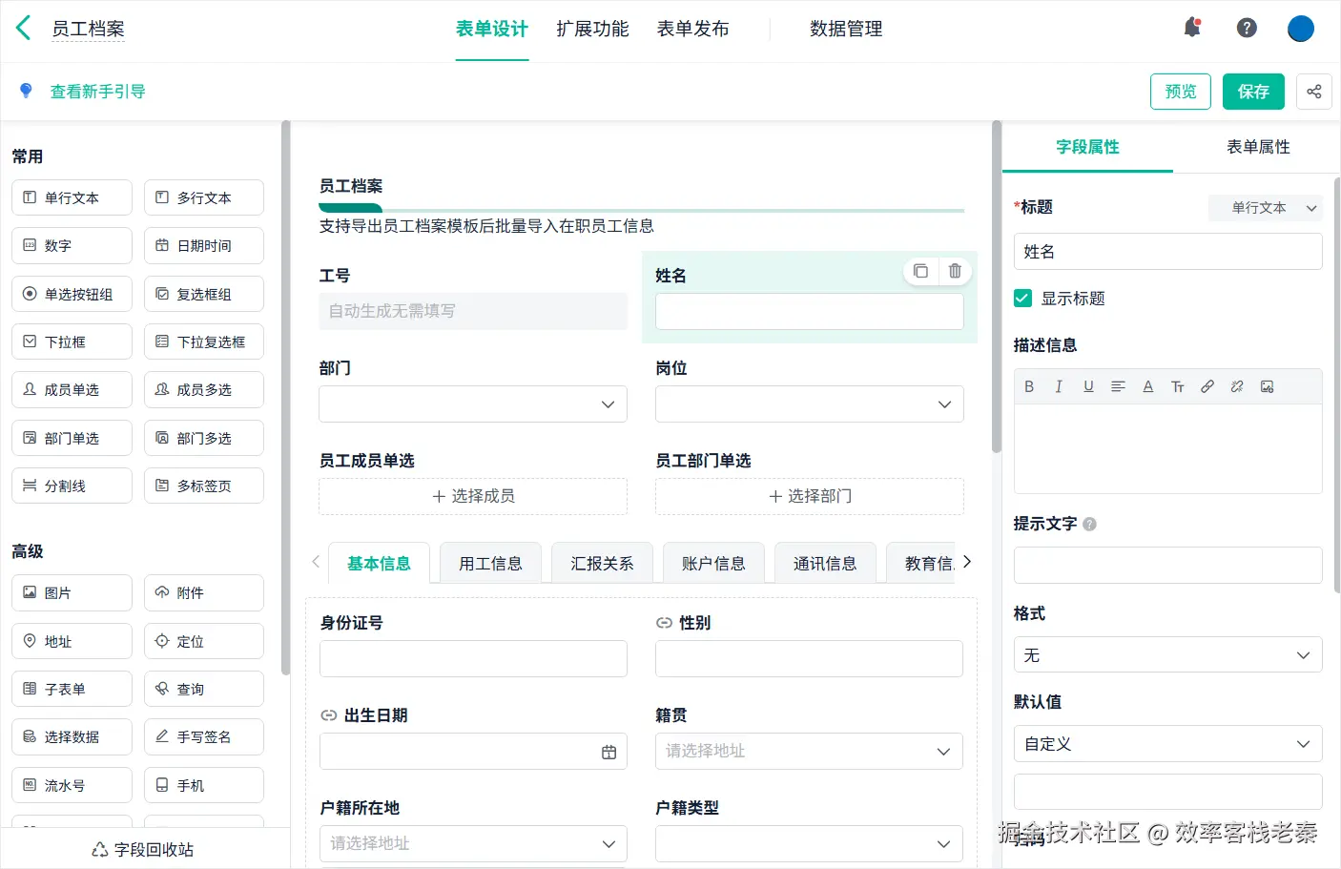Image resolution: width=1341 pixels, height=869 pixels.
Task: Add a 单选按钮组 field
Action: (x=72, y=294)
